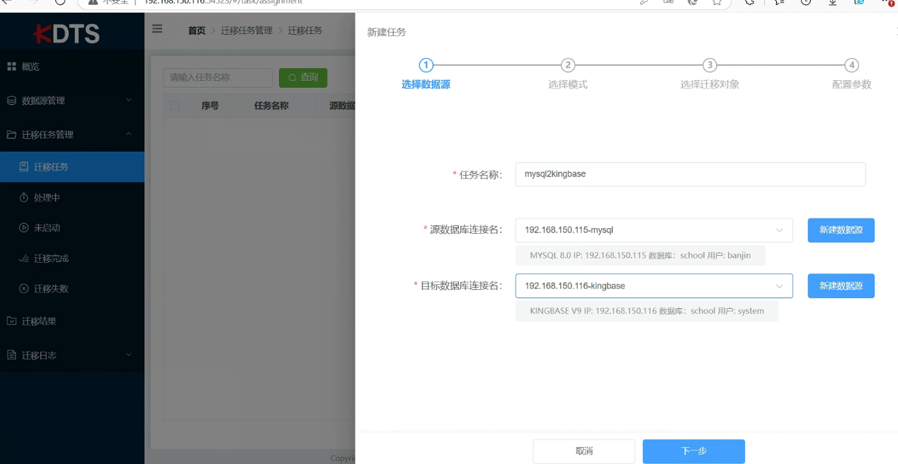This screenshot has height=464, width=898.
Task: Open 目标数据库连接名 dropdown
Action: [654, 286]
